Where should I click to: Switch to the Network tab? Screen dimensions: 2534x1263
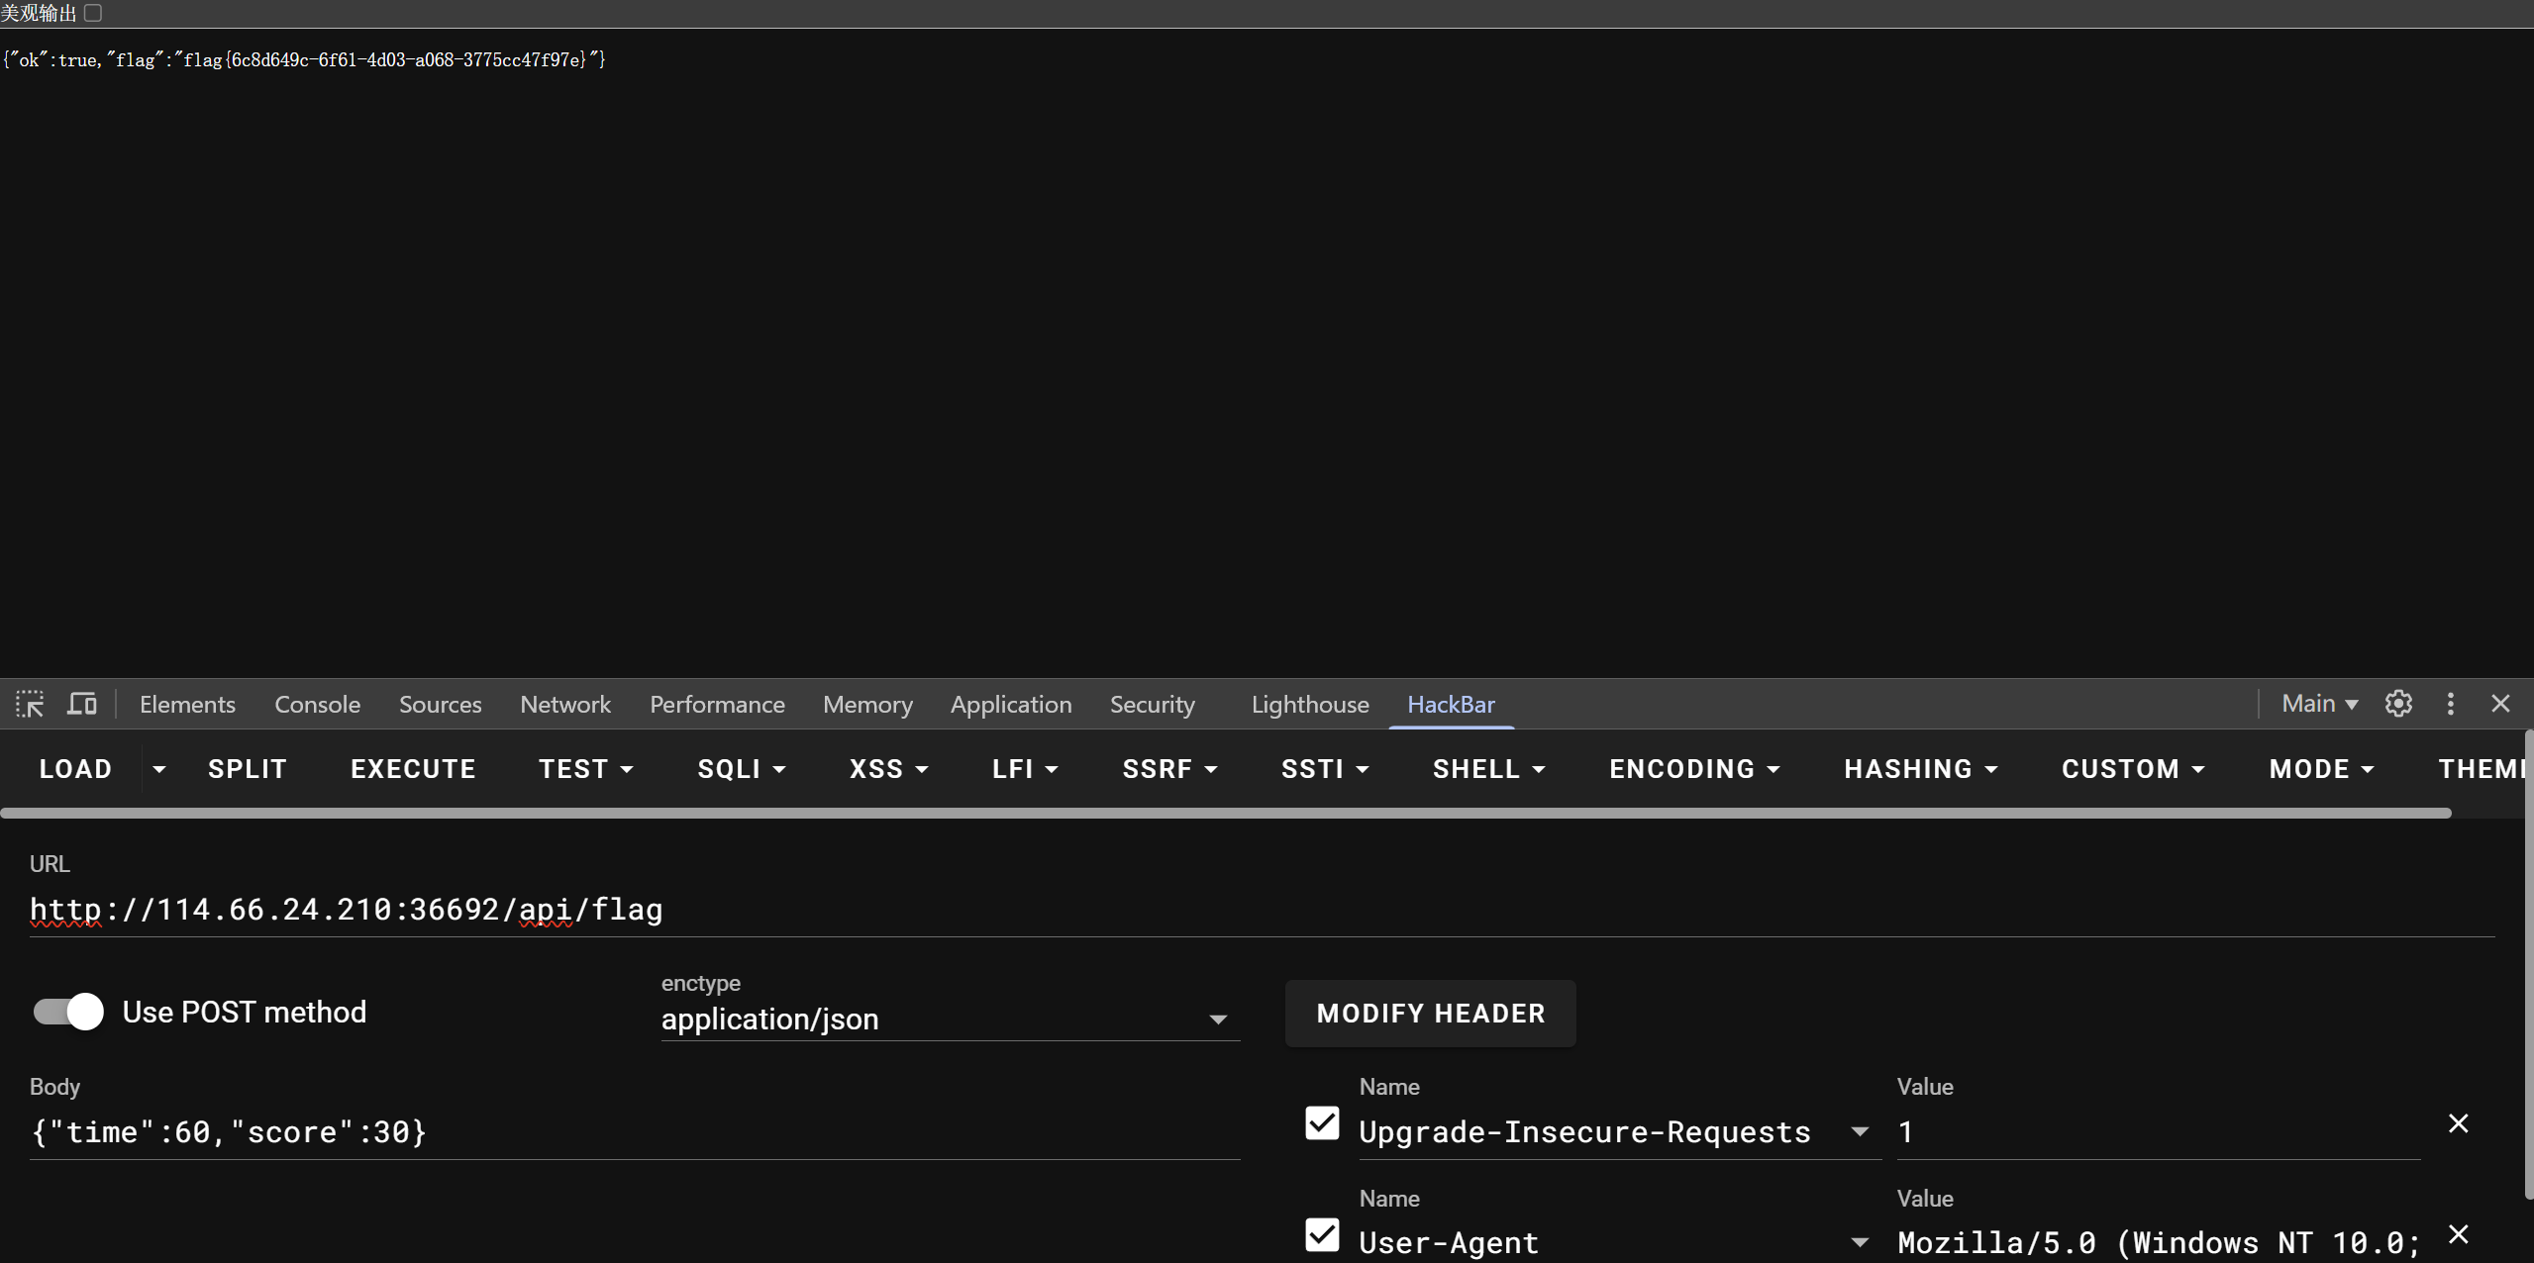click(565, 704)
